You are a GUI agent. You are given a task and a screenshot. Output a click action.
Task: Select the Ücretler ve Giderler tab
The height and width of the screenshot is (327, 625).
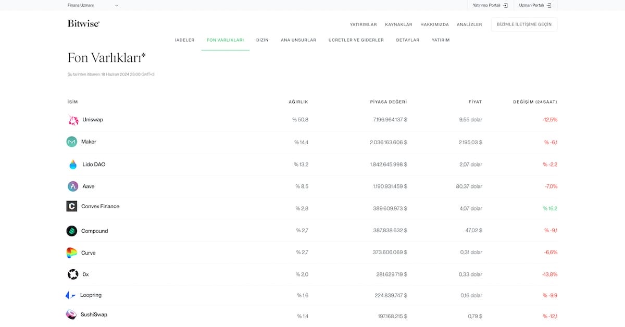coord(356,40)
